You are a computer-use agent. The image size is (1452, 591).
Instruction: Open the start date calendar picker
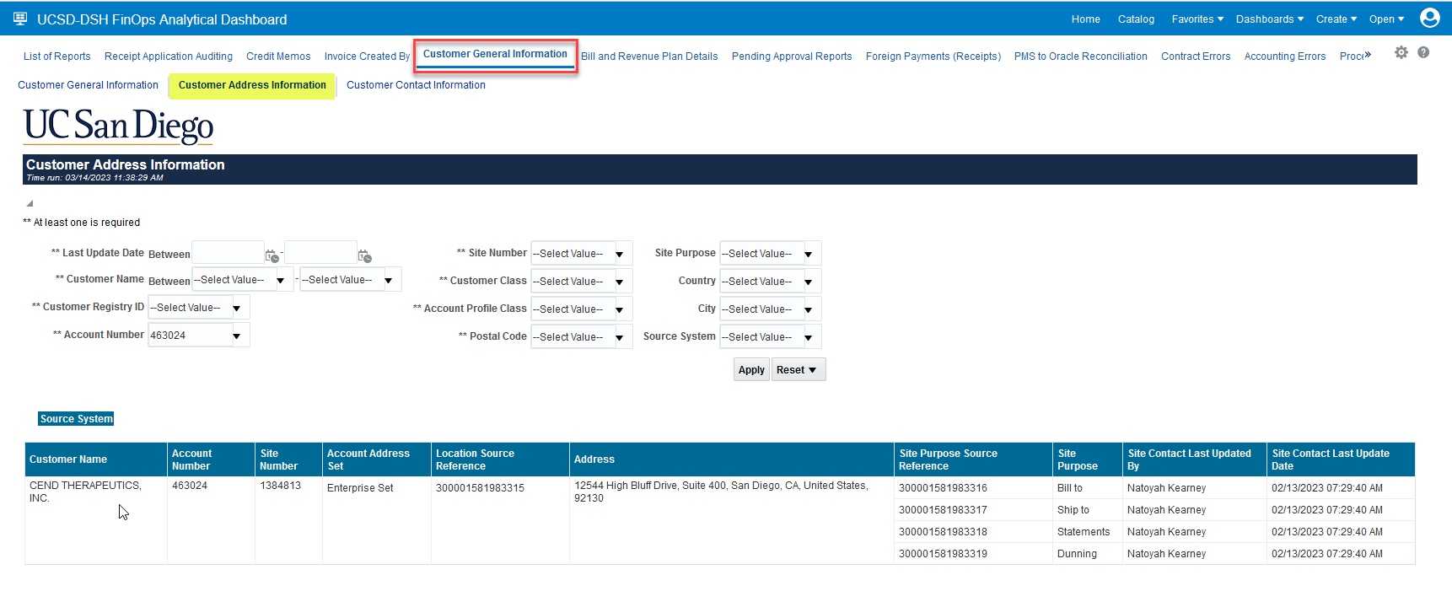pos(272,255)
